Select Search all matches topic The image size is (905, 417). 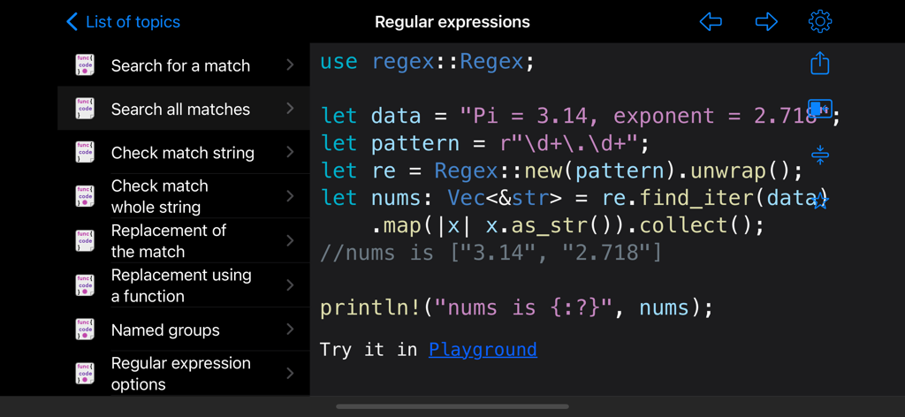click(184, 109)
